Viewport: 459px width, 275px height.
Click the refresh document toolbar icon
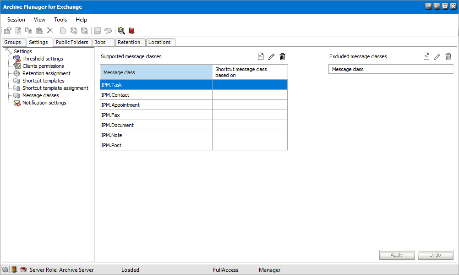[18, 30]
